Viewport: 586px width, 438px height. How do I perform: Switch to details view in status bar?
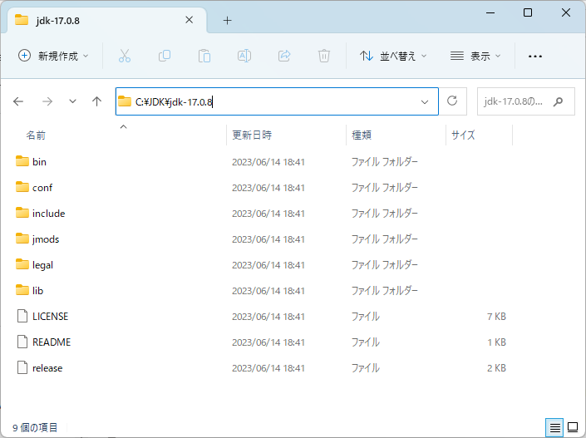click(555, 427)
